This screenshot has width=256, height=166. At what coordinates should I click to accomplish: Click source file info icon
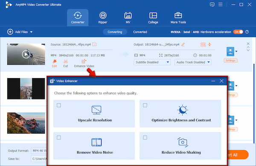pyautogui.click(x=94, y=44)
